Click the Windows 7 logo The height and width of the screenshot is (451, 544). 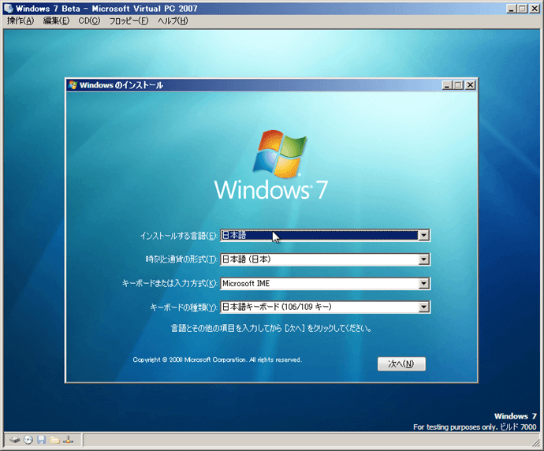[270, 165]
